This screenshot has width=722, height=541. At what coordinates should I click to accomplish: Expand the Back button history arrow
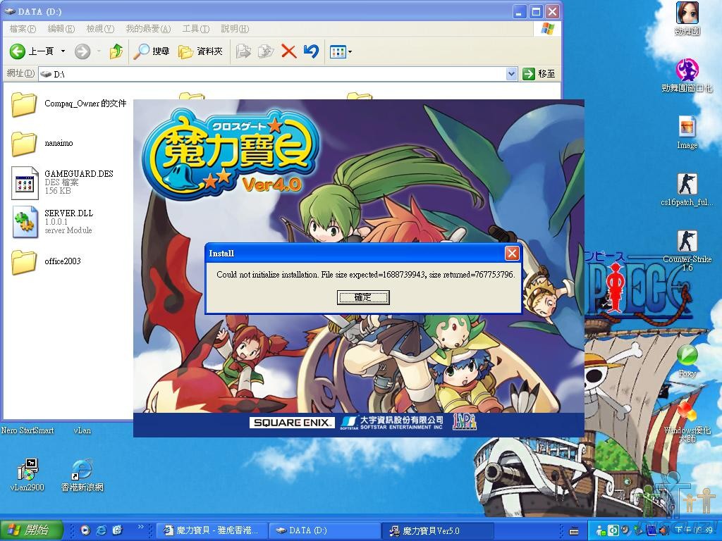point(63,51)
